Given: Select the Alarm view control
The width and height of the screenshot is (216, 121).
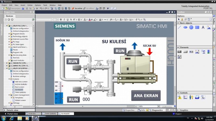Looking at the screenshot, I should click(x=180, y=97).
